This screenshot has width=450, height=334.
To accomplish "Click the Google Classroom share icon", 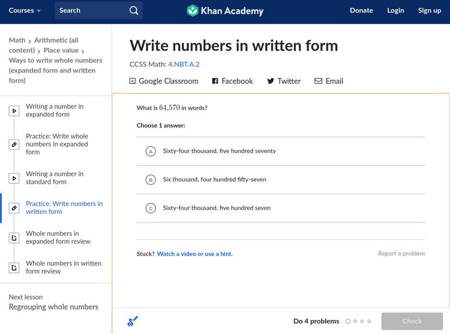I will tap(133, 81).
